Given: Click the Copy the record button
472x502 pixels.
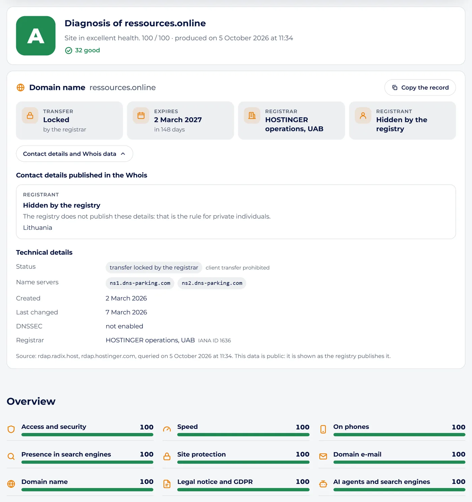Looking at the screenshot, I should pyautogui.click(x=420, y=88).
